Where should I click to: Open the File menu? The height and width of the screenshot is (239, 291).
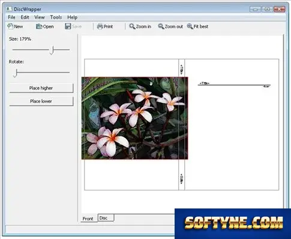[11, 17]
